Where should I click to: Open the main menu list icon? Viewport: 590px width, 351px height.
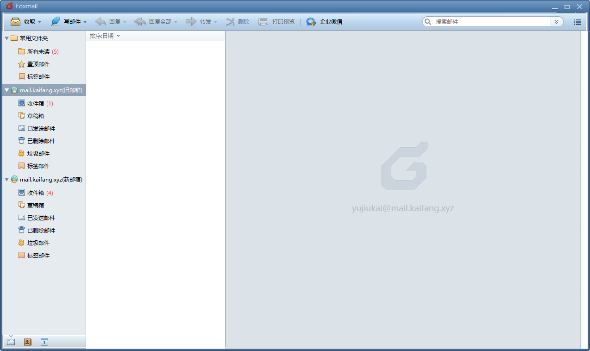[x=577, y=22]
